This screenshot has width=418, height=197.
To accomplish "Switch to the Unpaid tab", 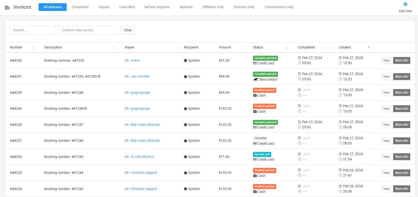I will [x=104, y=7].
